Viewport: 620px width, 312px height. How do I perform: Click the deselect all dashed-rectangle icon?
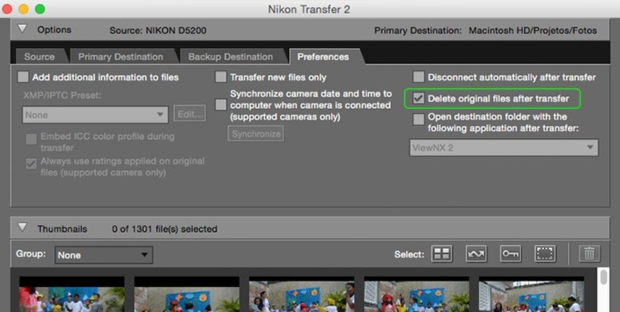pos(545,253)
